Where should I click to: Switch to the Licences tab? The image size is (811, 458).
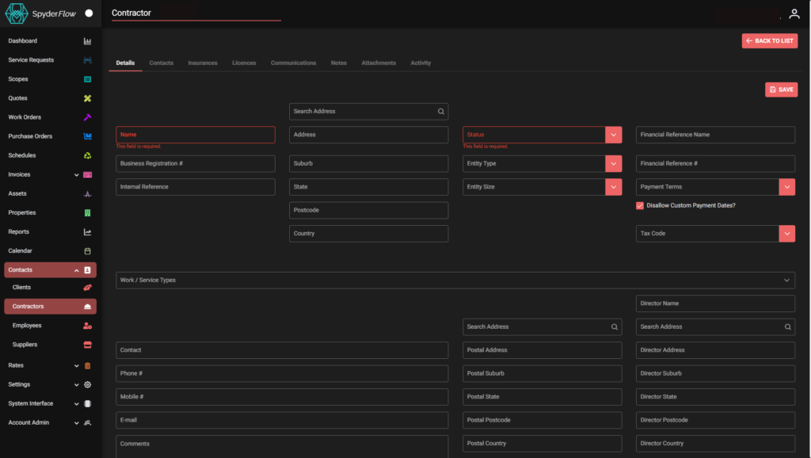(x=244, y=63)
